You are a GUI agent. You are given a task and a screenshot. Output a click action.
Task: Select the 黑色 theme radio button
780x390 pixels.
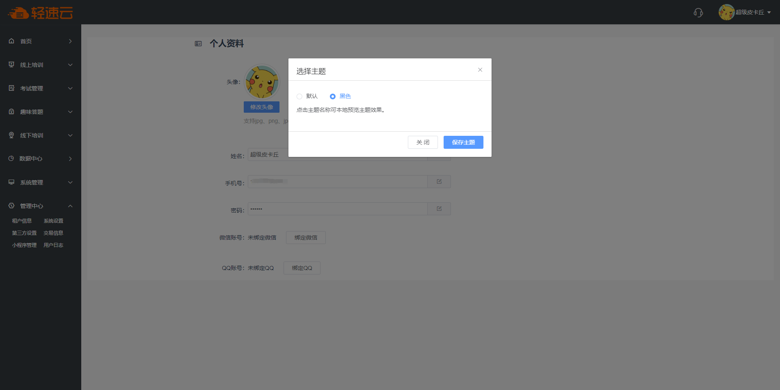(x=333, y=96)
